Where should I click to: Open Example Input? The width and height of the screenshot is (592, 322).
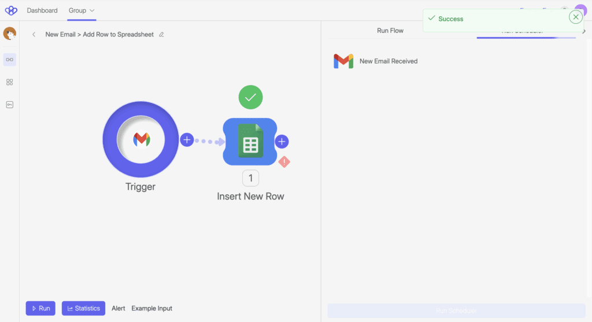(x=151, y=308)
